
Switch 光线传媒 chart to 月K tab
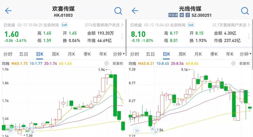click(198, 54)
